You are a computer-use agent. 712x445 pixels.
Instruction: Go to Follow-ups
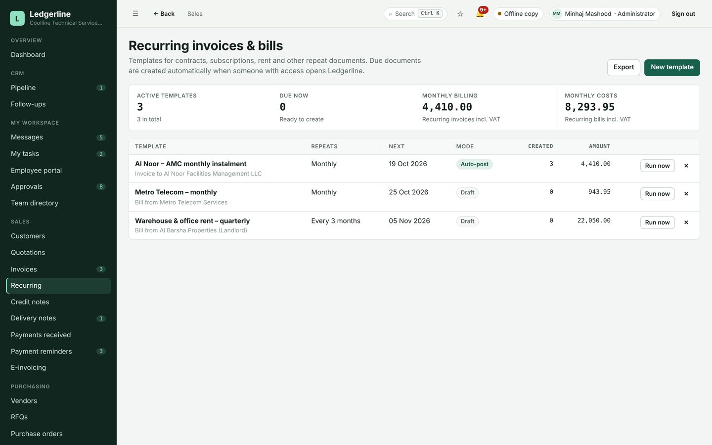pyautogui.click(x=58, y=104)
